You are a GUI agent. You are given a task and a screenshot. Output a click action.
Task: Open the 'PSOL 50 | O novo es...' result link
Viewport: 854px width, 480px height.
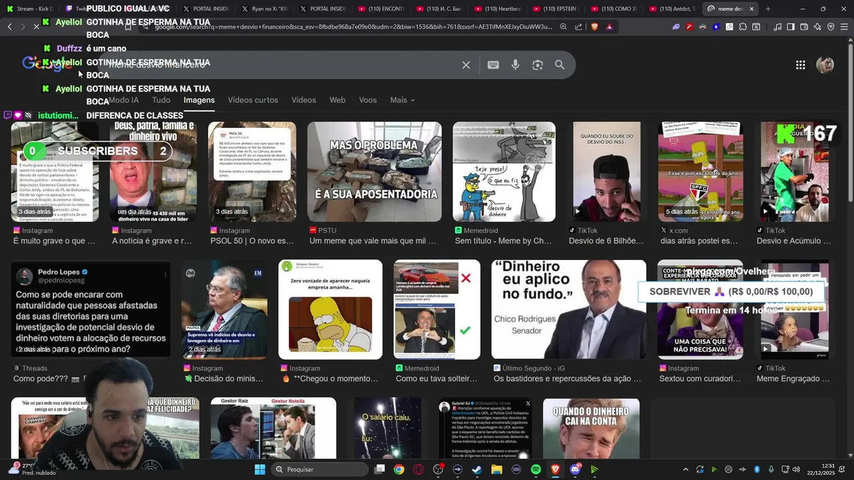[x=252, y=241]
